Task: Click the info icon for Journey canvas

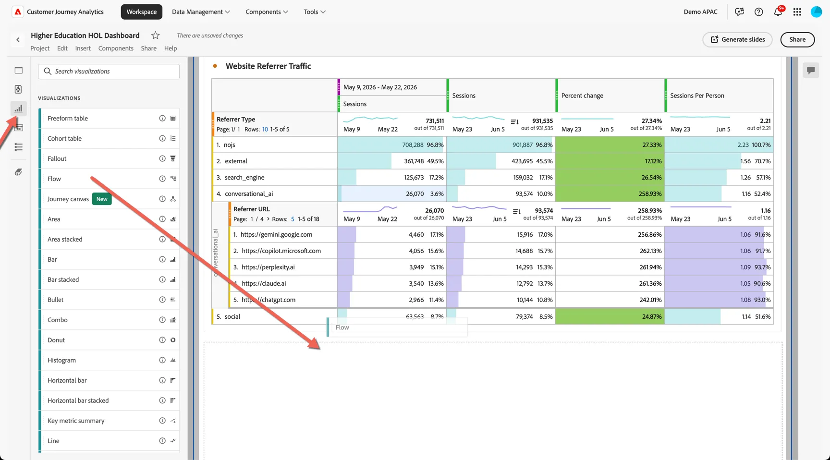Action: click(162, 199)
